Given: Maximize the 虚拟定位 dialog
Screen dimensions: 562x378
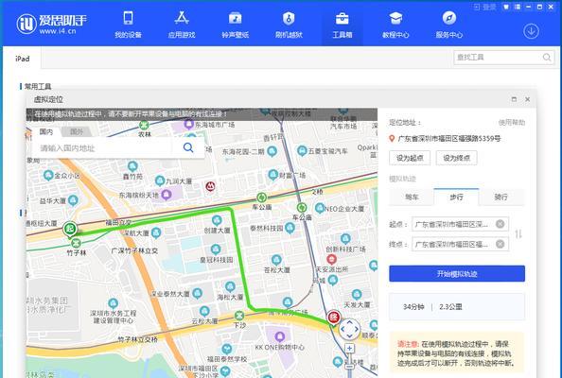Looking at the screenshot, I should coord(514,99).
